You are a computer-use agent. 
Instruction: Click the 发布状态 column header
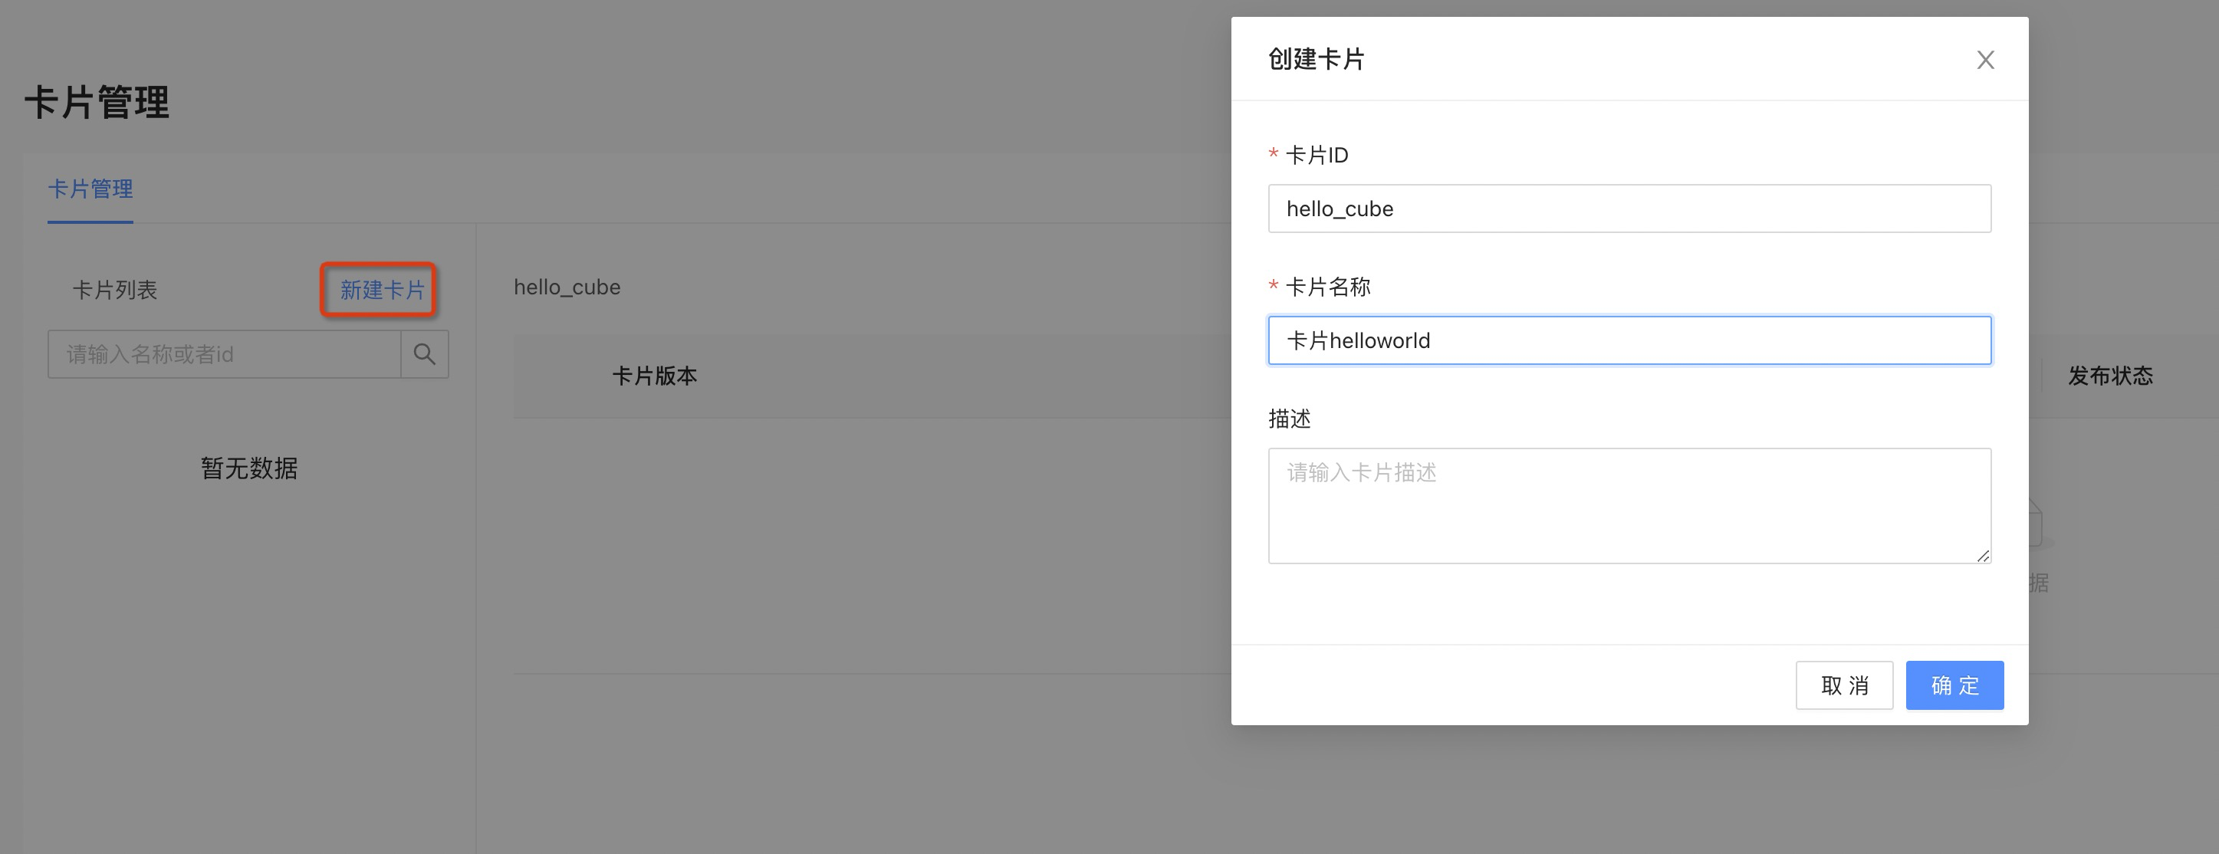pos(2109,376)
